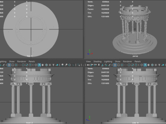Click Depth of Field icon in front view toolbar
This screenshot has width=166, height=124.
tap(73, 65)
